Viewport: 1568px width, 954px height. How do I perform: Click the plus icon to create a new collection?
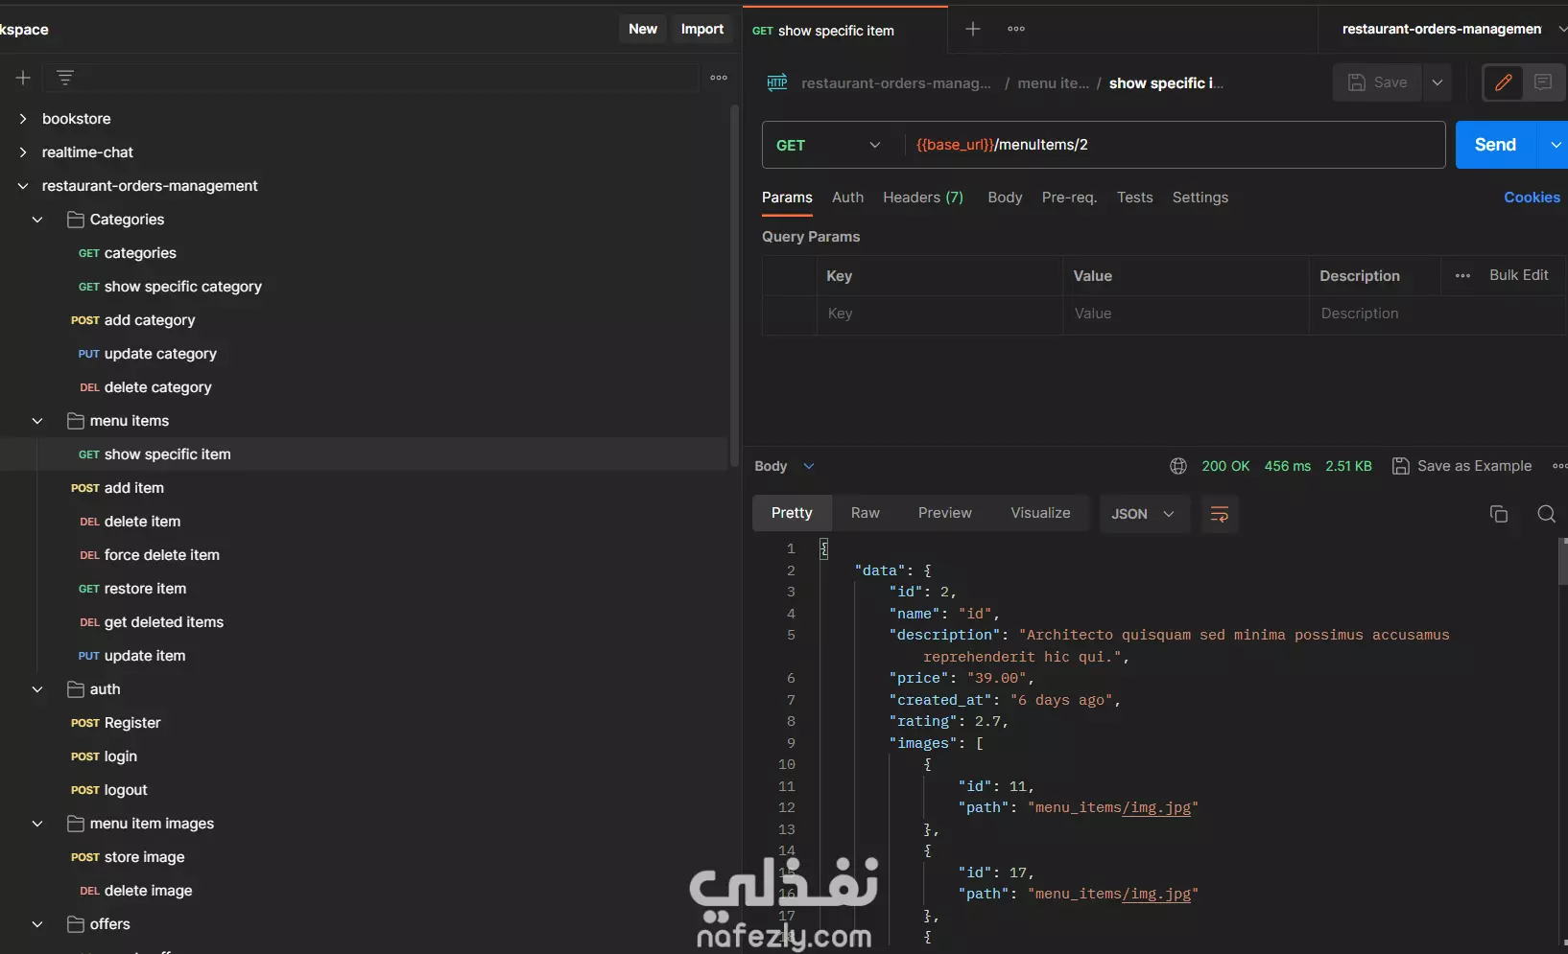pos(23,78)
